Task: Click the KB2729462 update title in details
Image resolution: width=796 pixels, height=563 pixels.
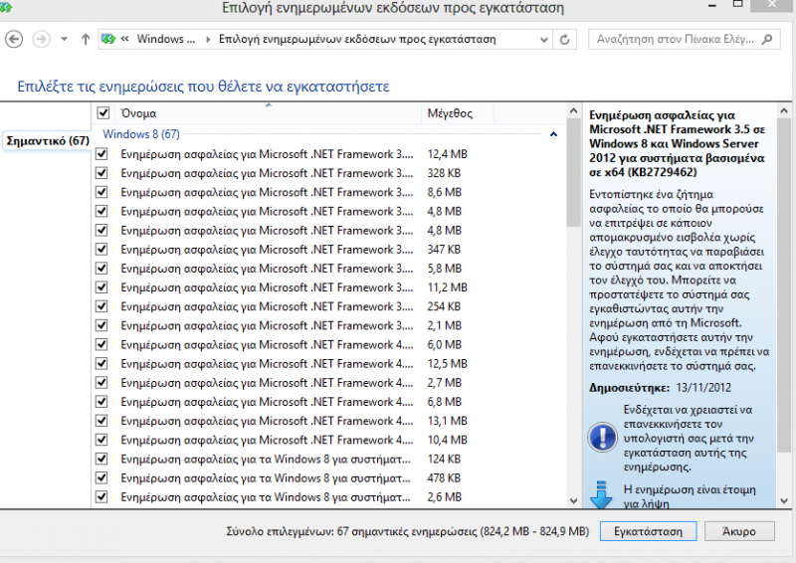Action: [x=678, y=143]
